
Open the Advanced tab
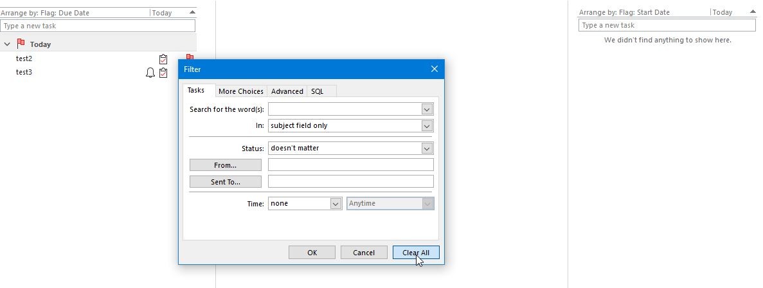[287, 91]
